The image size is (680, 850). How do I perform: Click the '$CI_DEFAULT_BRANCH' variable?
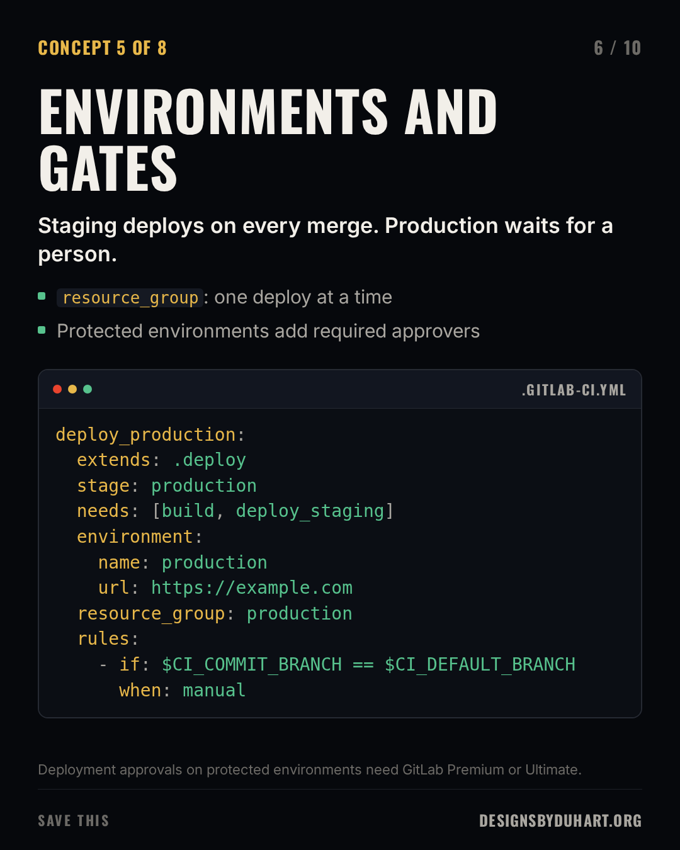(480, 665)
